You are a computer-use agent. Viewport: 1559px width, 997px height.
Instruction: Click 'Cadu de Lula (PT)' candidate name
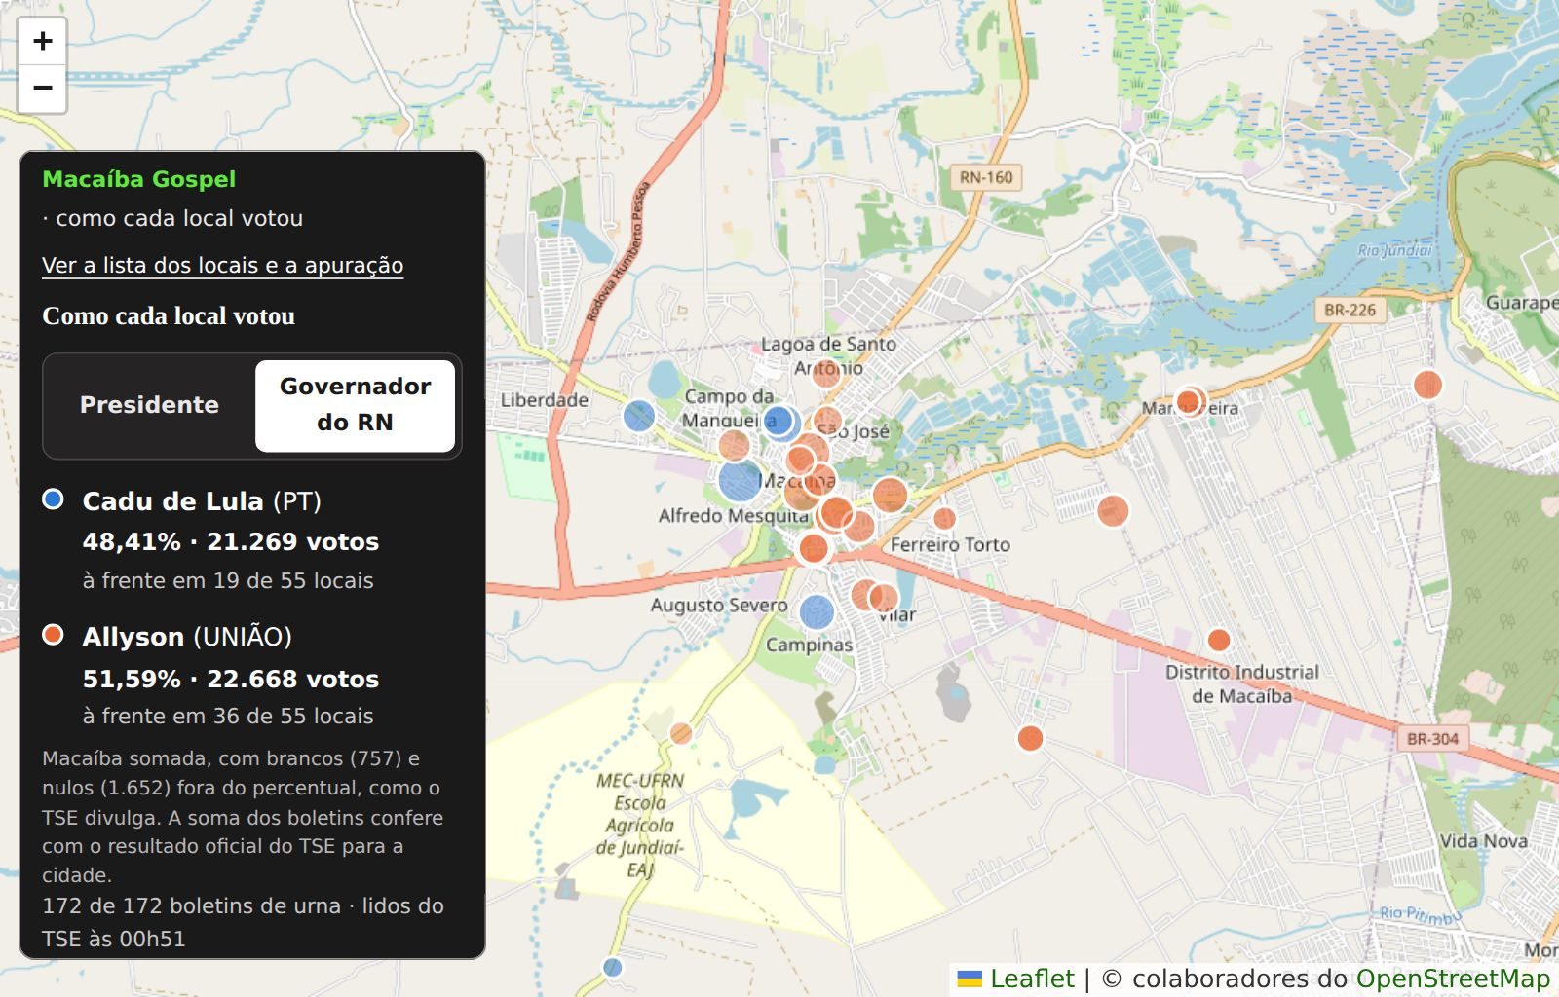pyautogui.click(x=202, y=501)
